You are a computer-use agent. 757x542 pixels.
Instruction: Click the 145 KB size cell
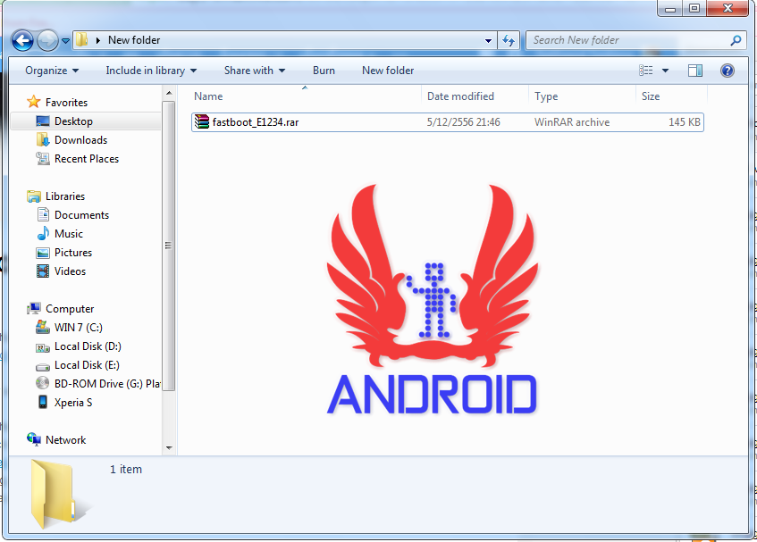(x=684, y=122)
